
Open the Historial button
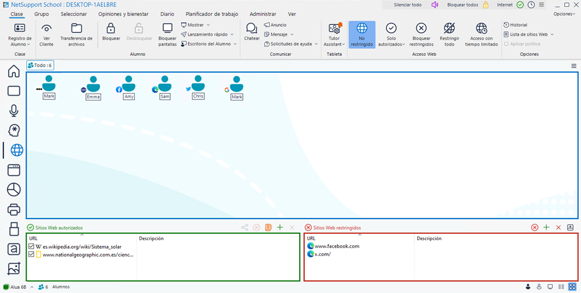515,25
